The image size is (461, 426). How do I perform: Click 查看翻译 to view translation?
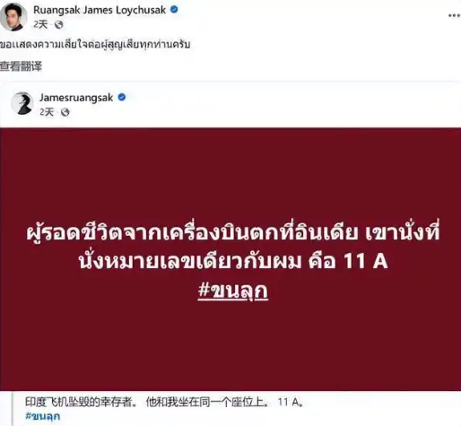click(x=21, y=66)
